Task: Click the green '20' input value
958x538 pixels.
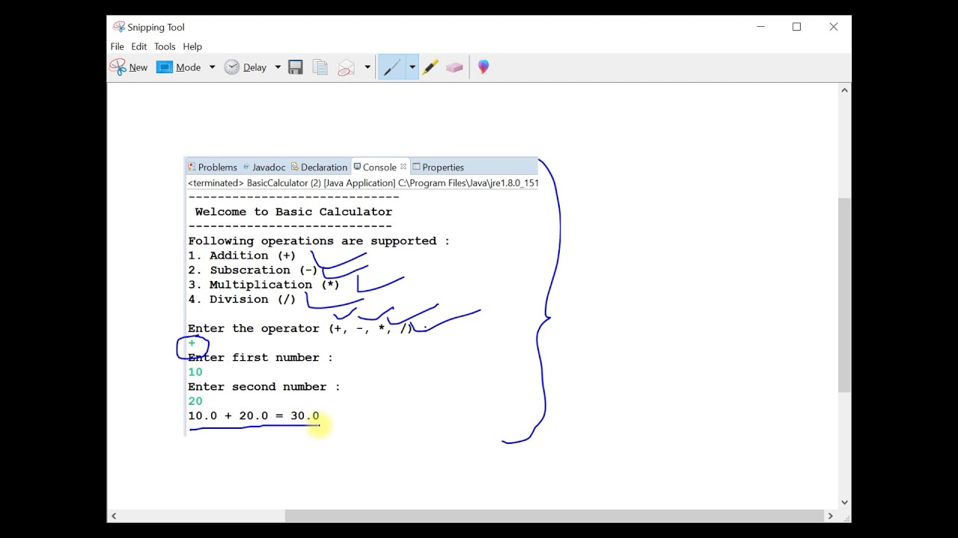Action: (x=195, y=401)
